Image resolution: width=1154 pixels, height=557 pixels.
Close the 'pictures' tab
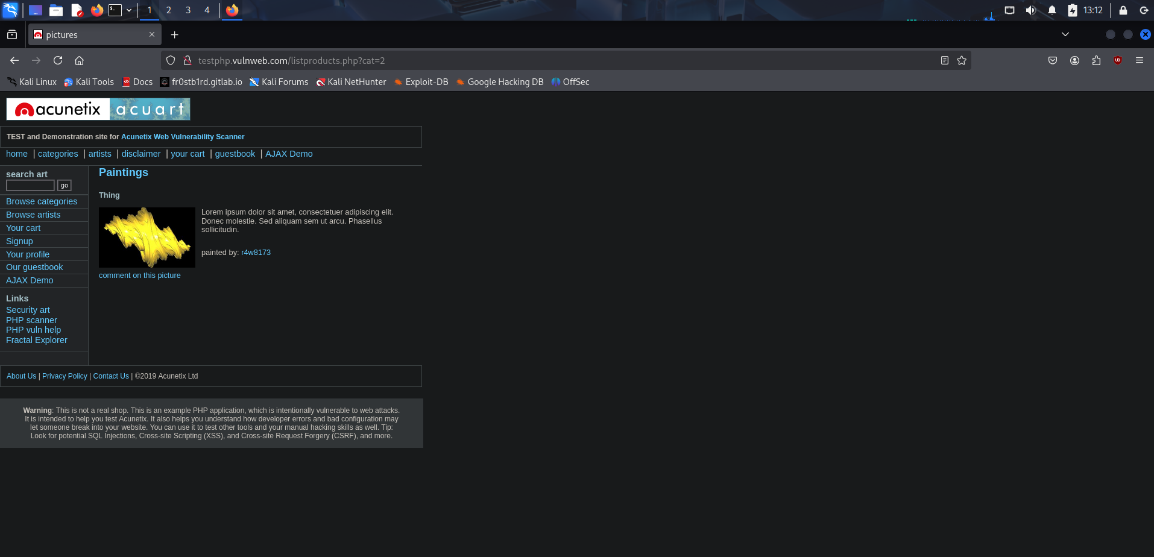click(152, 34)
